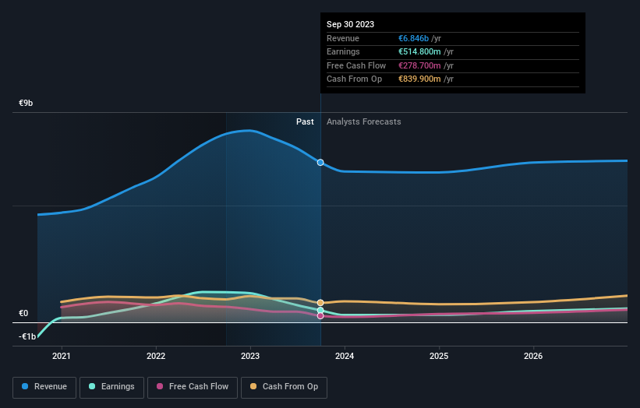640x408 pixels.
Task: Click the Analysts Forecasts label
Action: click(364, 122)
